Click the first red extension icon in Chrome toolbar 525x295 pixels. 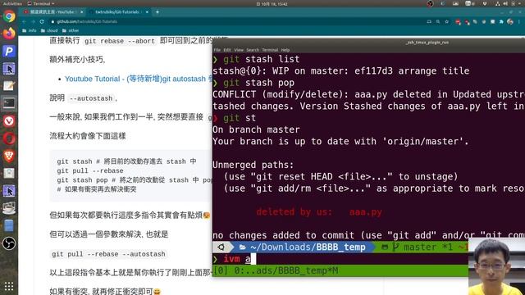pos(458,22)
